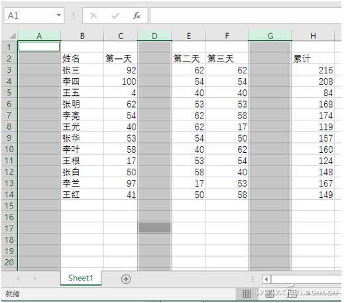344x303 pixels.
Task: Click the name cell 李叶
Action: click(x=82, y=150)
